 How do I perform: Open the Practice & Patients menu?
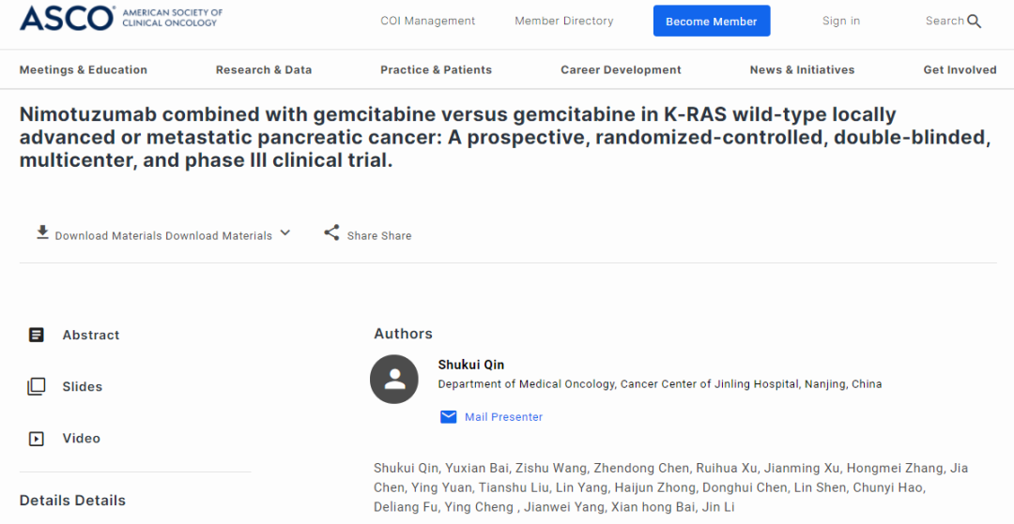click(436, 69)
